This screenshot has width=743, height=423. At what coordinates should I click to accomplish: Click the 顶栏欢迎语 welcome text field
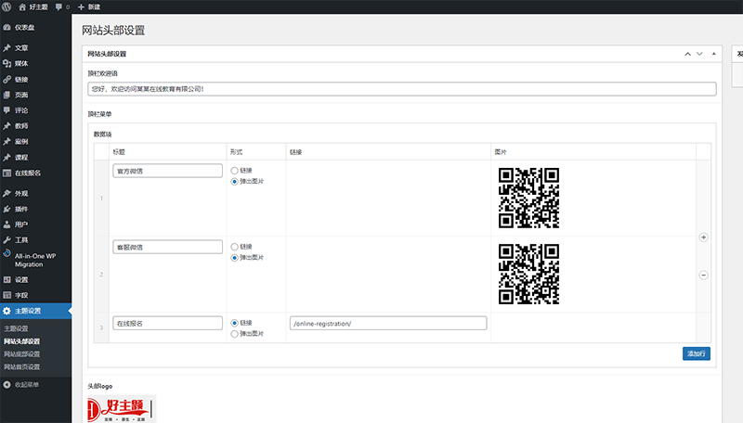coord(402,89)
